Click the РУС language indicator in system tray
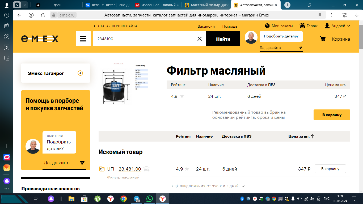 (x=327, y=199)
